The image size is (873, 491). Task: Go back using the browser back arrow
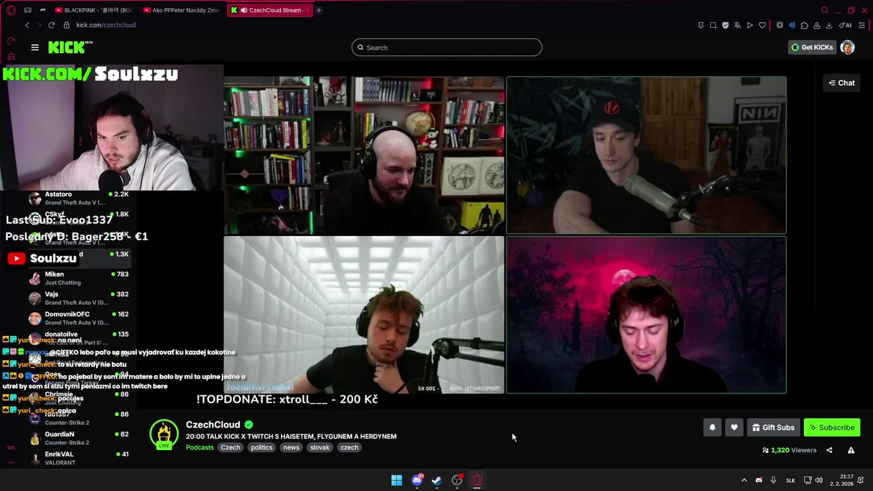pos(27,25)
